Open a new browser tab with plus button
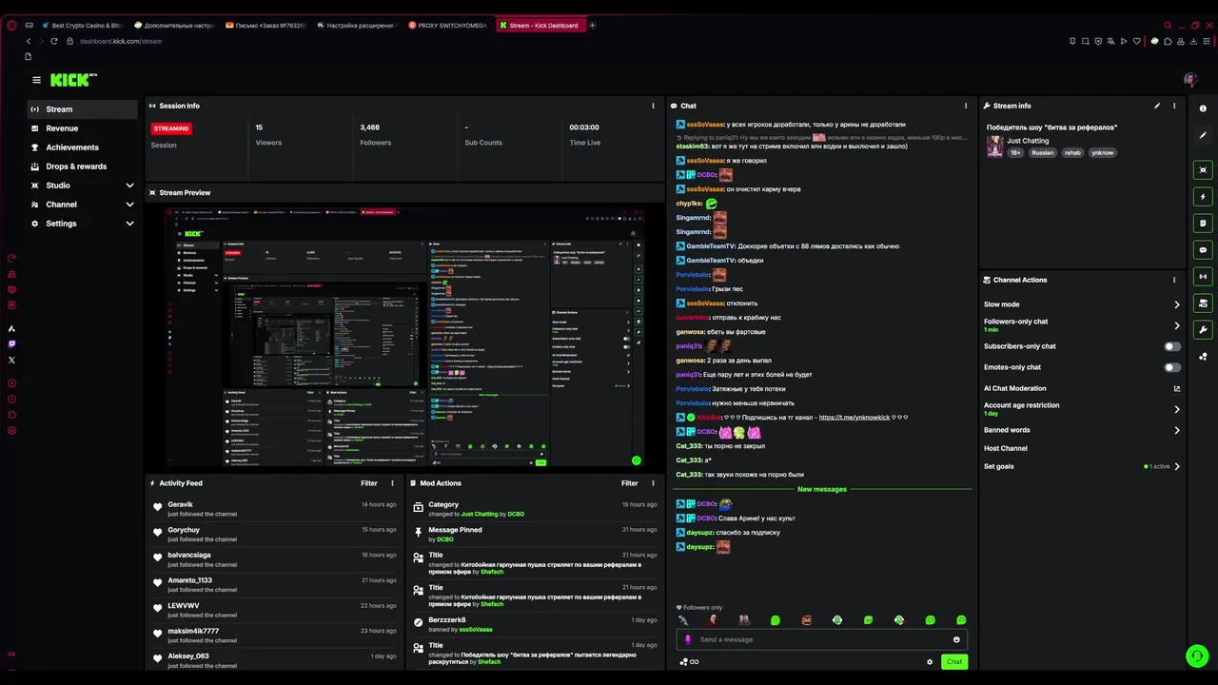1218x685 pixels. click(593, 26)
